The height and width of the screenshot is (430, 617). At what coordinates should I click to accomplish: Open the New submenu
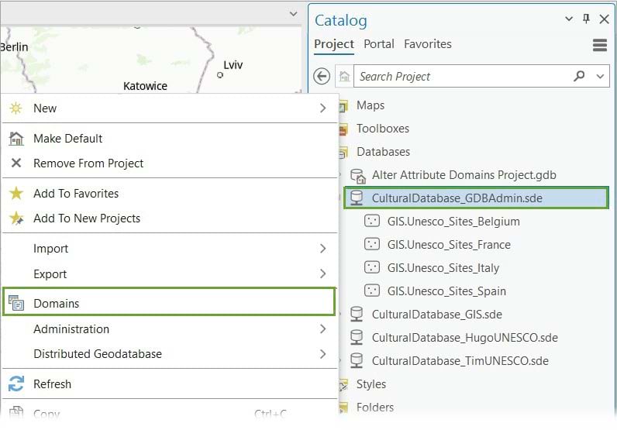click(169, 108)
